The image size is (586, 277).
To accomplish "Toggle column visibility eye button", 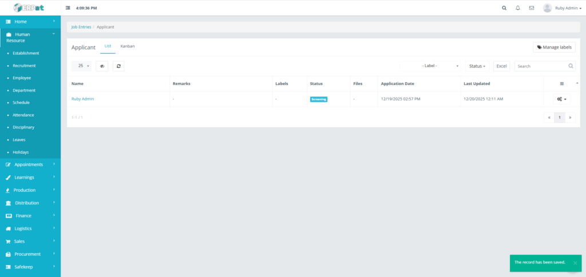I will (102, 66).
